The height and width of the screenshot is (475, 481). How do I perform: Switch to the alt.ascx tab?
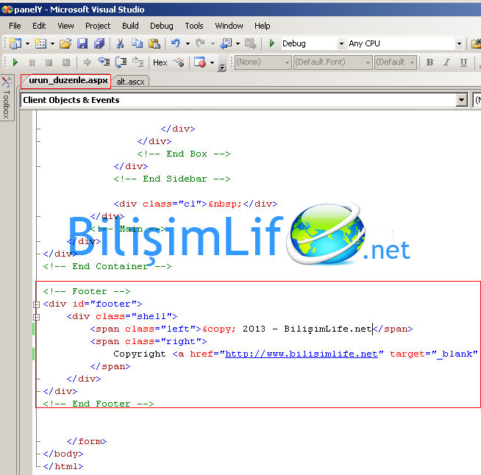(130, 82)
